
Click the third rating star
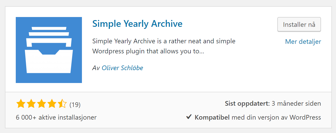(x=41, y=104)
